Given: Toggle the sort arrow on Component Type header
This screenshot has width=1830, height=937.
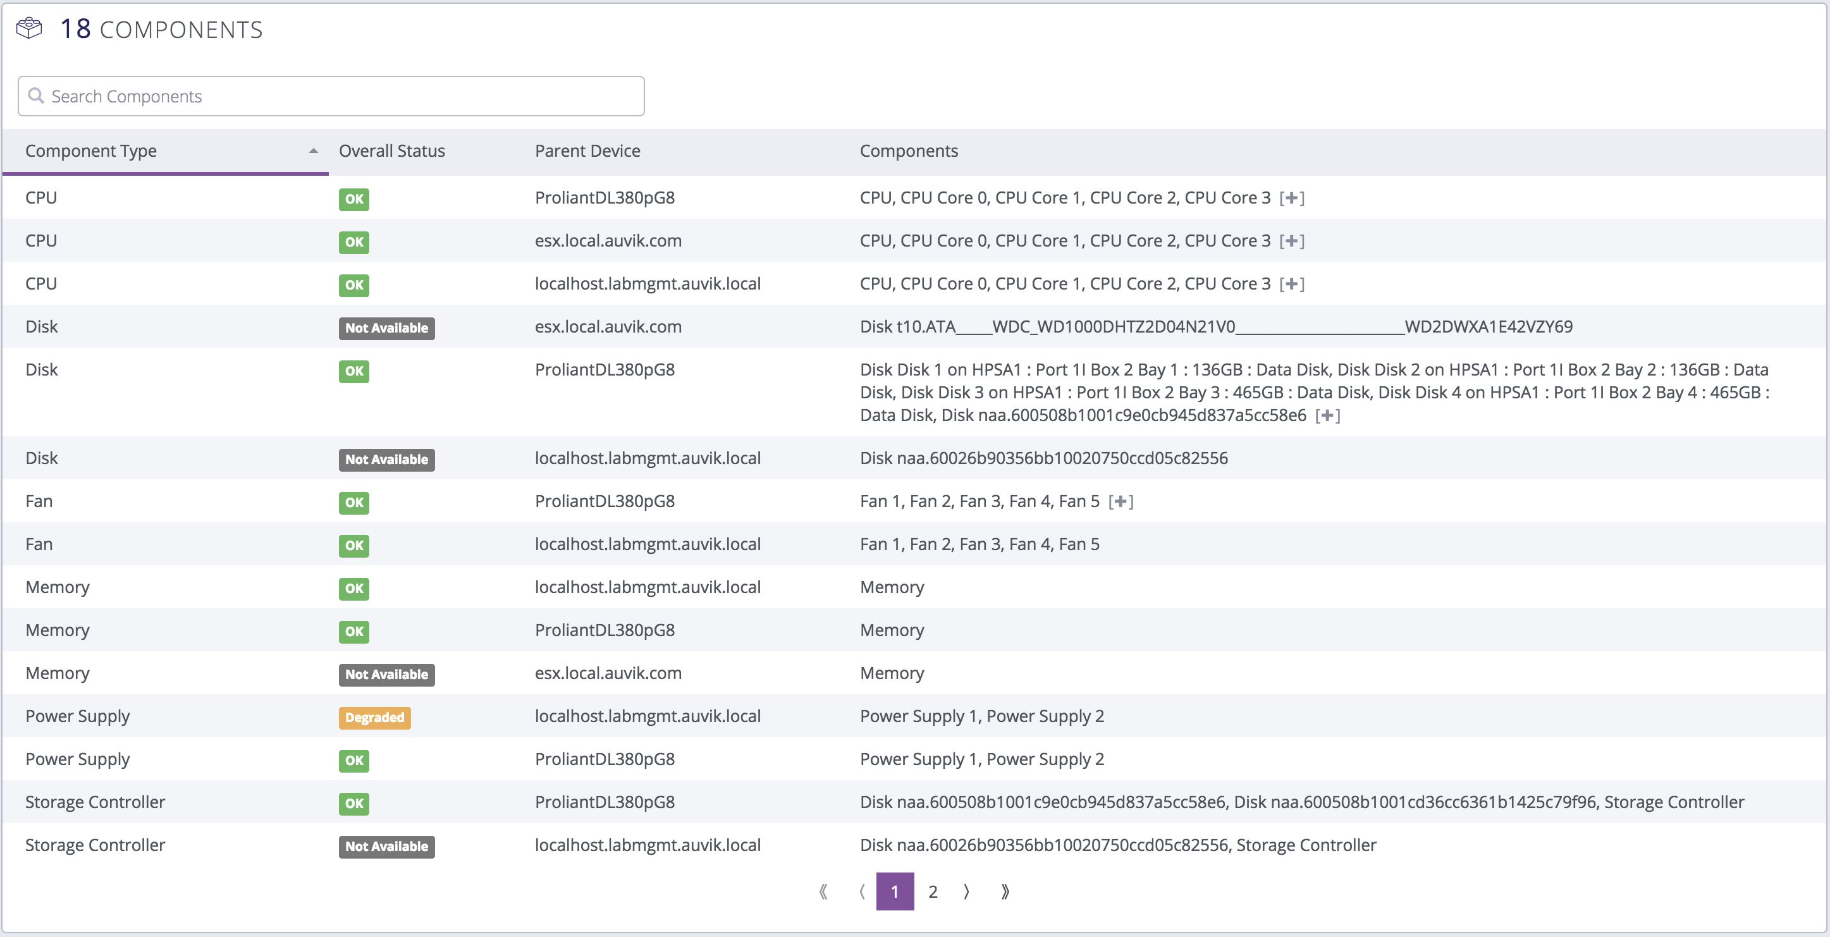Looking at the screenshot, I should (312, 150).
